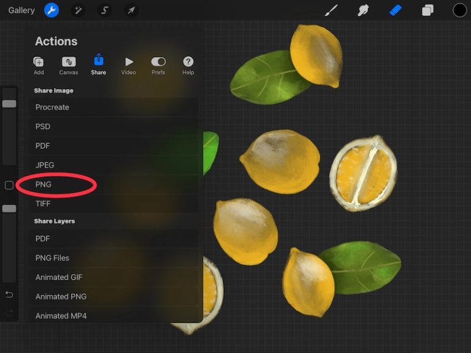Open the Share tab

tap(99, 64)
